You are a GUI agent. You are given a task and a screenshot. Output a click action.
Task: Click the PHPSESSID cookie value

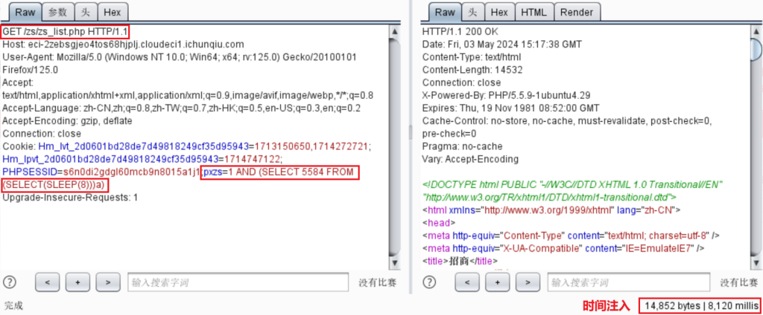[x=132, y=172]
